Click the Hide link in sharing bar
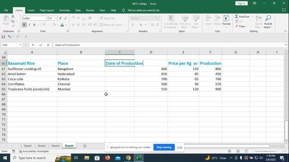This screenshot has height=162, width=289. pos(180,147)
